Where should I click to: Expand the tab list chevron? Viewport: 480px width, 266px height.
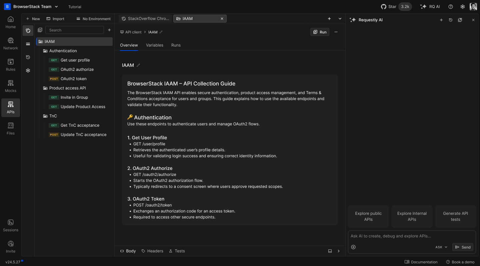click(x=340, y=19)
